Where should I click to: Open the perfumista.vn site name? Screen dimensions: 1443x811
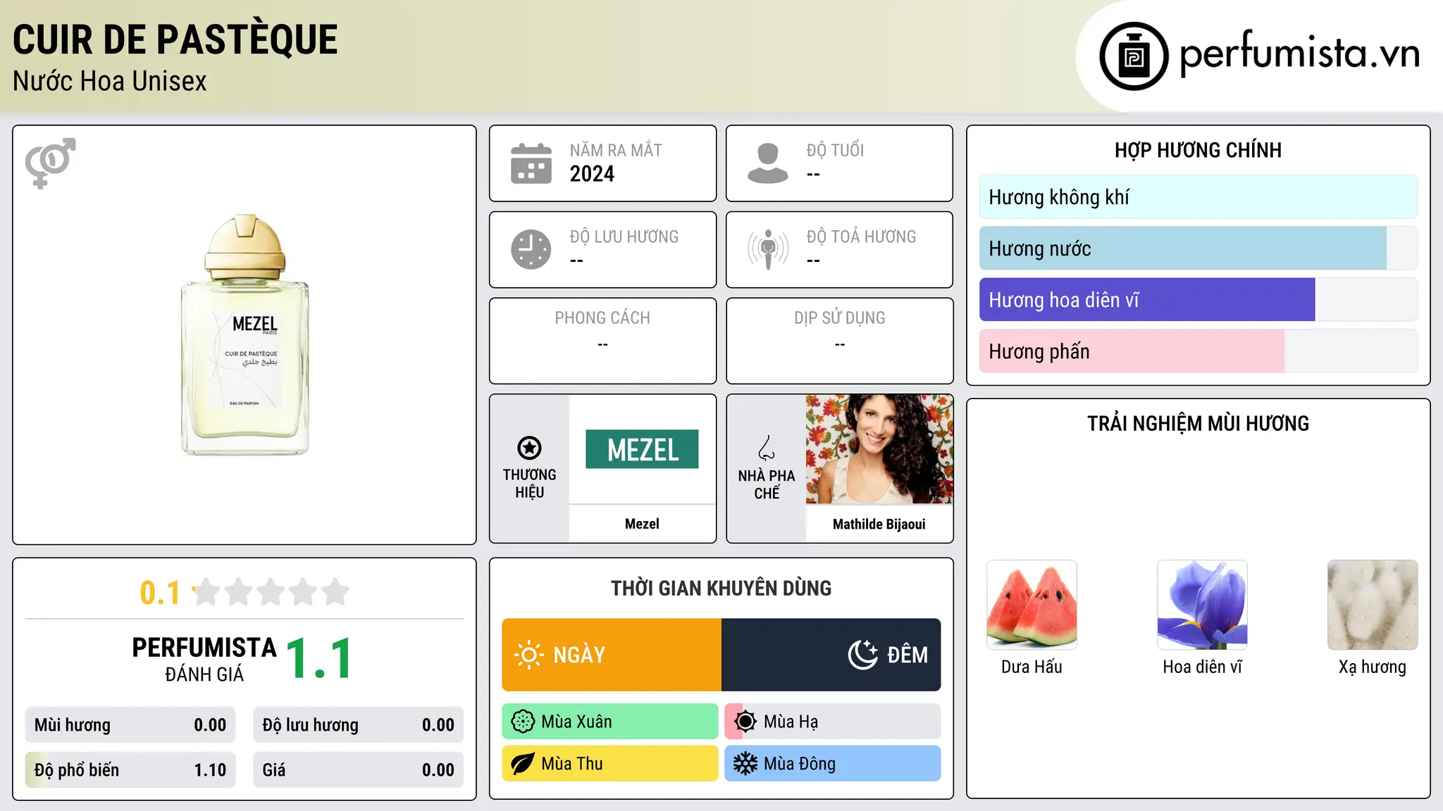click(x=1300, y=54)
